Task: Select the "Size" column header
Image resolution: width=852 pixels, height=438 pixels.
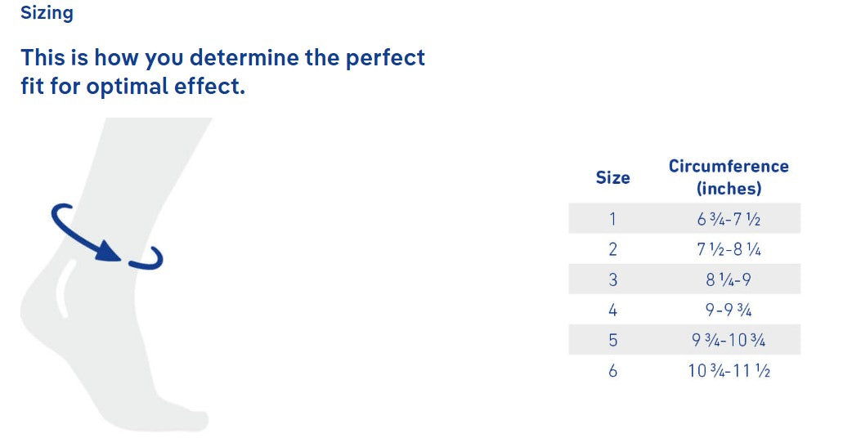Action: point(612,177)
